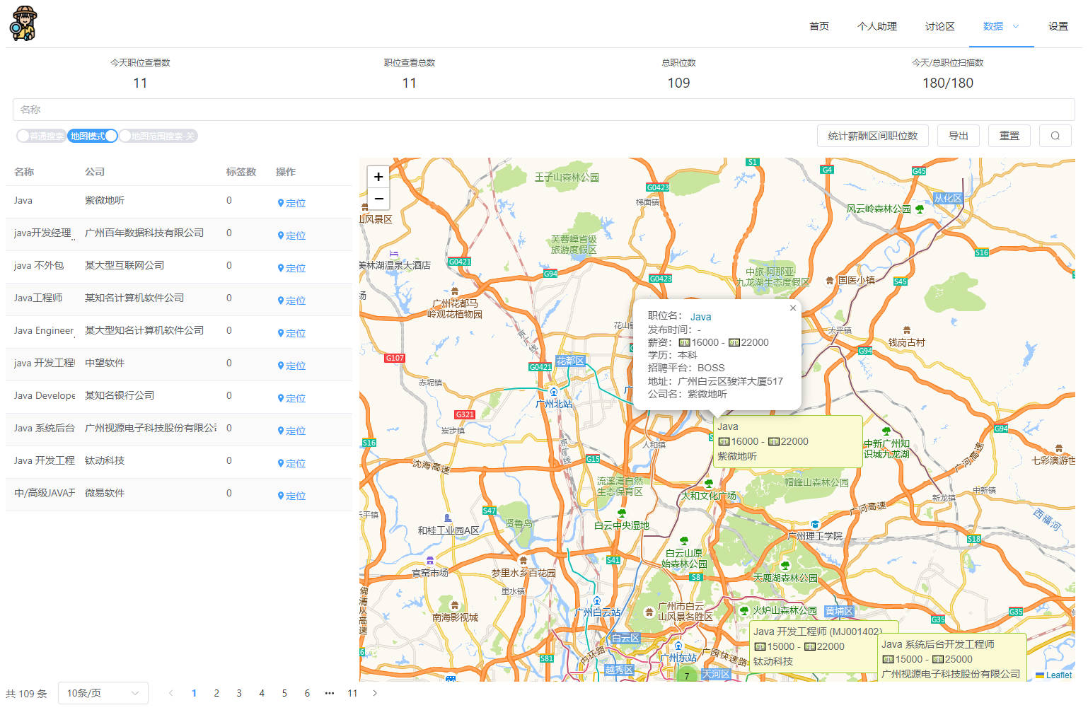This screenshot has width=1088, height=710.
Task: Click Java 系统后台开发工程师 map tooltip
Action: [952, 659]
